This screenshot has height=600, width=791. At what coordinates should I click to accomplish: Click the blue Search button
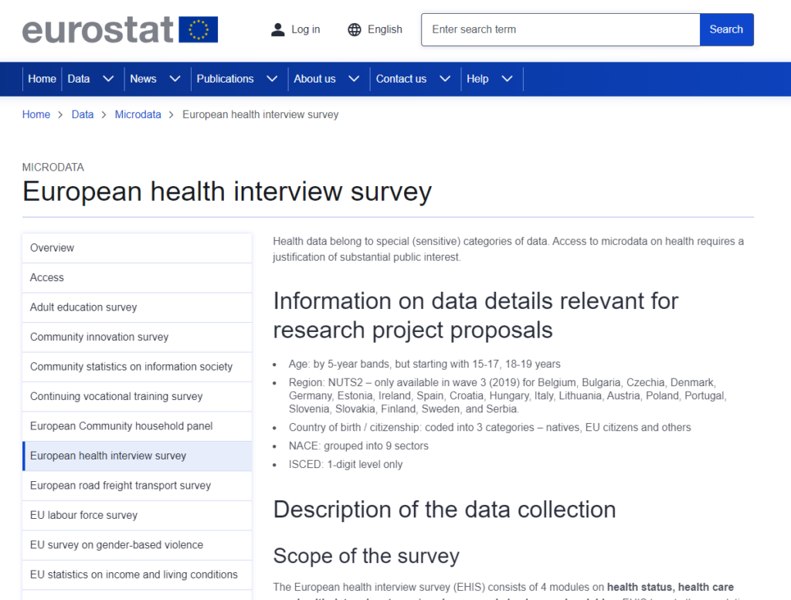pyautogui.click(x=726, y=29)
